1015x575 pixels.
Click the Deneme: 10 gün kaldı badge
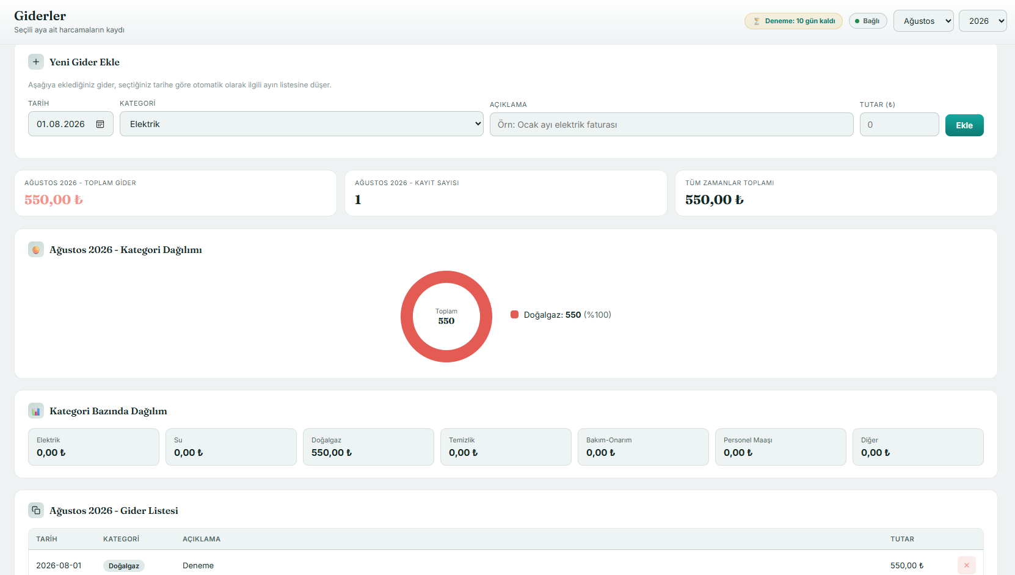(x=793, y=21)
